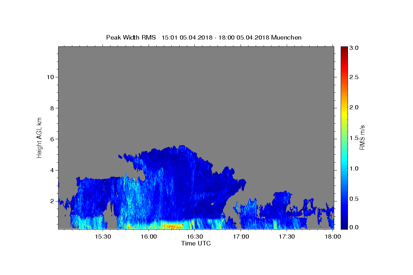The width and height of the screenshot is (413, 275).
Task: Click the colorbar value 2.0
Action: [x=354, y=107]
